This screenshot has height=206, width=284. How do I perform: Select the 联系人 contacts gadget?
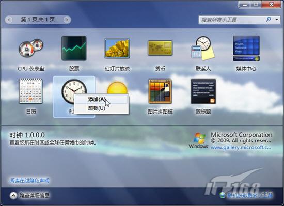point(203,48)
